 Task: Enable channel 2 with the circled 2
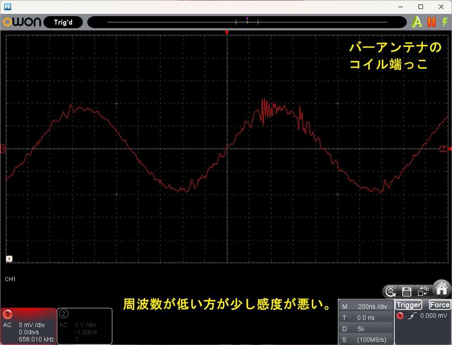pyautogui.click(x=64, y=314)
